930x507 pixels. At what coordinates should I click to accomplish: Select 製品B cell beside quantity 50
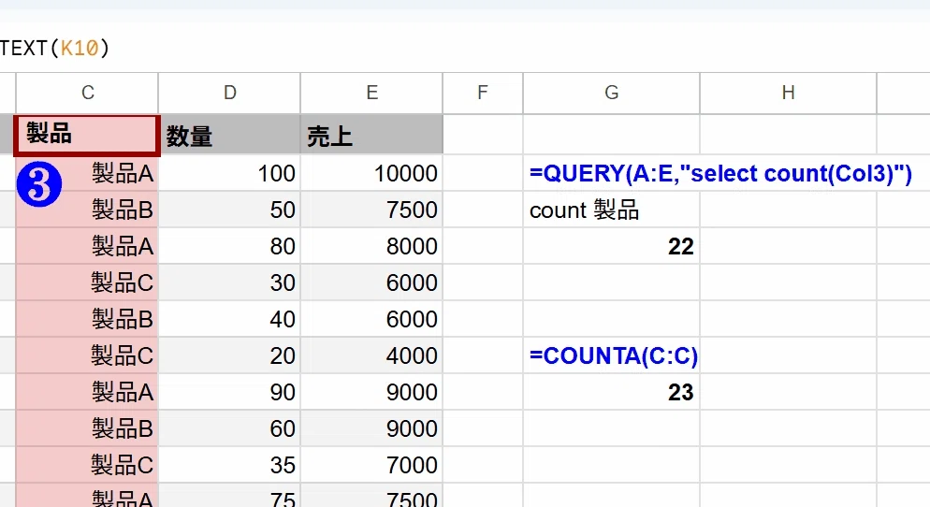pos(87,210)
